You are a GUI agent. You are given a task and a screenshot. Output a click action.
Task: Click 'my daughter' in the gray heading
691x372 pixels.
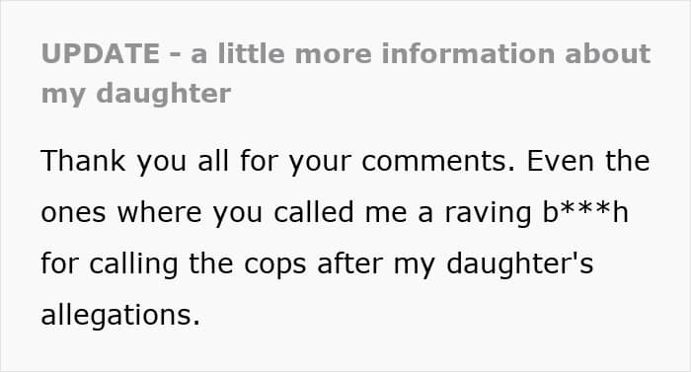(x=136, y=94)
